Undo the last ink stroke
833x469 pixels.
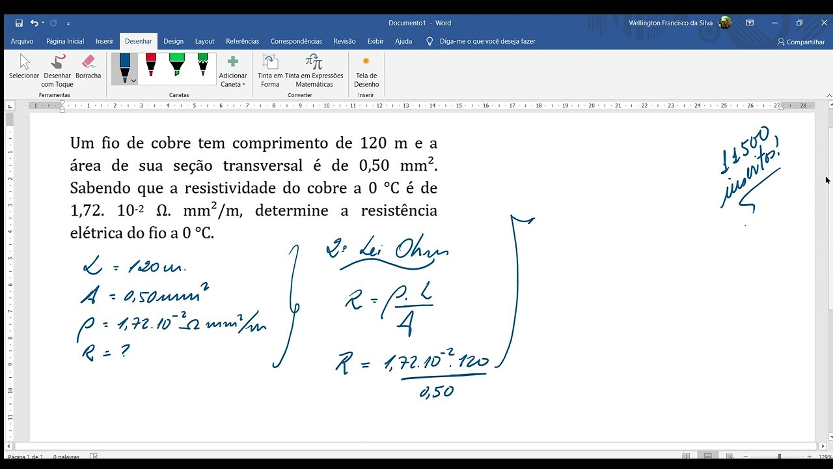(x=34, y=23)
